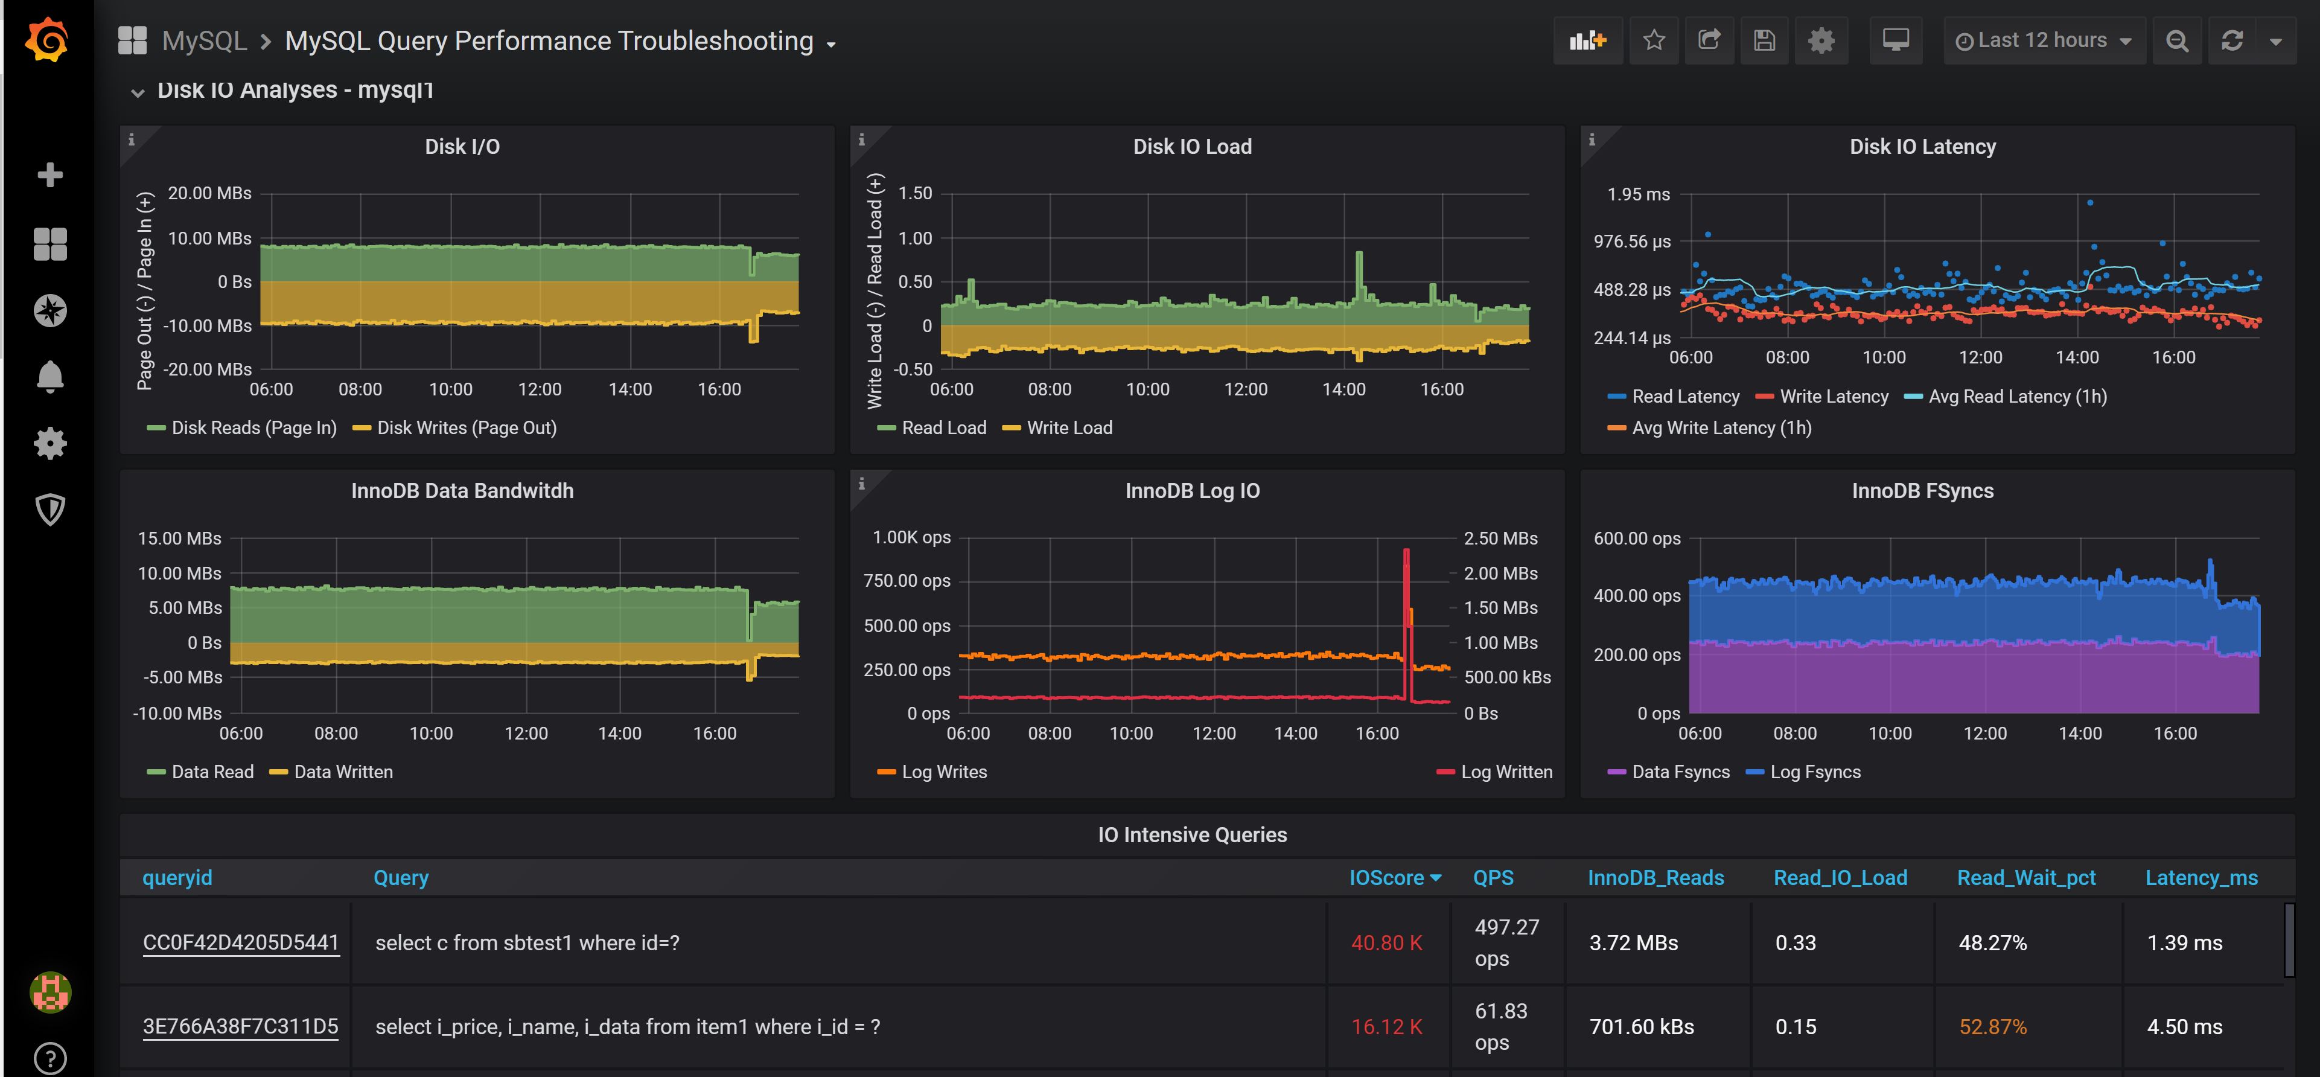Toggle Log Fsyncs series in legend

1815,772
